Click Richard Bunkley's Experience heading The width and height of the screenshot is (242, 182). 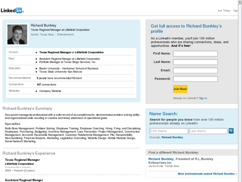click(x=29, y=153)
